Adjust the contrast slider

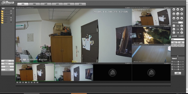[x=178, y=64]
